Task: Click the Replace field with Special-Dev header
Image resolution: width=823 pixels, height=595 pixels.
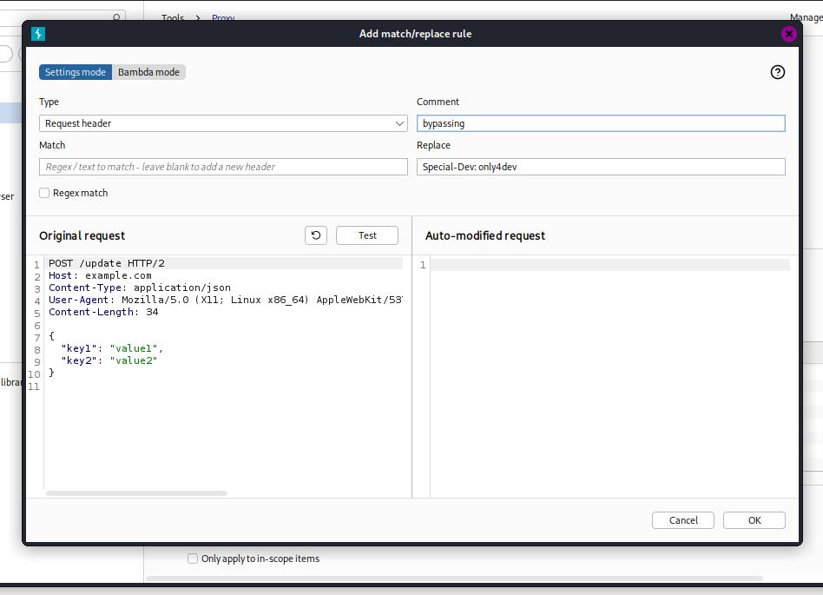Action: [x=601, y=167]
